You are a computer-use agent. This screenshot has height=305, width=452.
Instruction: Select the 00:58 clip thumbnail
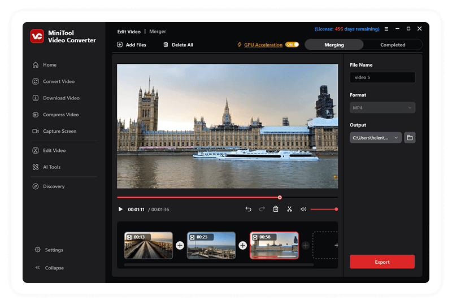point(274,245)
